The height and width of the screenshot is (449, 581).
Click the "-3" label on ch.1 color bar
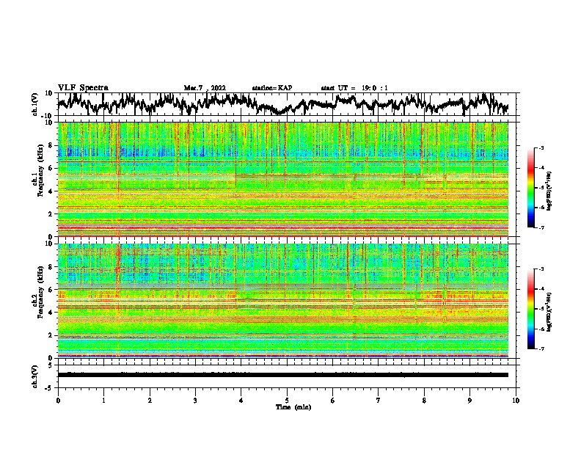(x=541, y=147)
